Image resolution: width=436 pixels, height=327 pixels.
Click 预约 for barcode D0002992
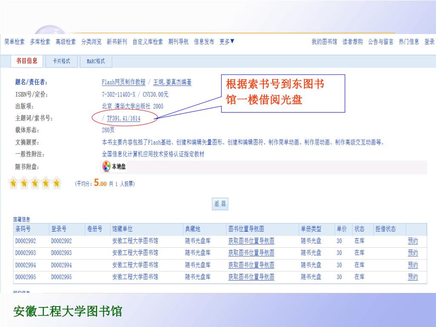tap(413, 241)
